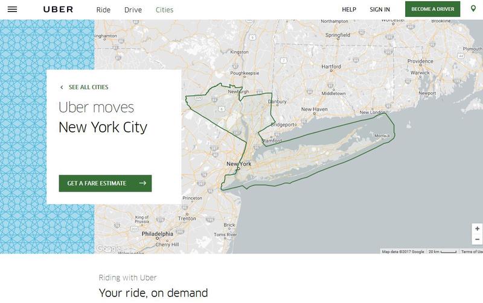This screenshot has width=483, height=303.
Task: Click the location pin icon
Action: click(x=473, y=9)
